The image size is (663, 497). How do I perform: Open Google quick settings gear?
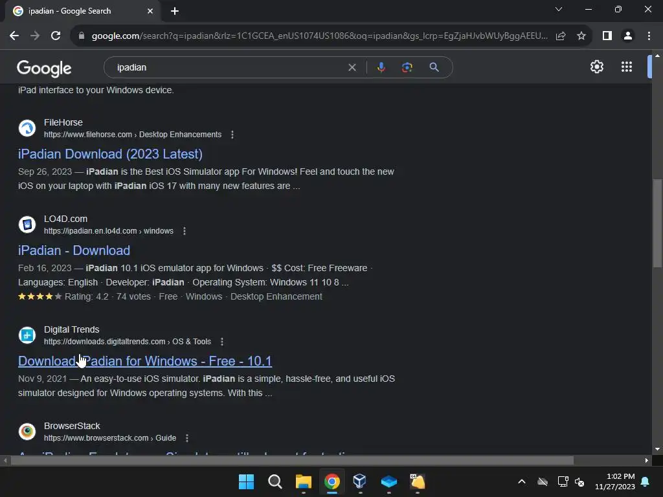pos(596,67)
